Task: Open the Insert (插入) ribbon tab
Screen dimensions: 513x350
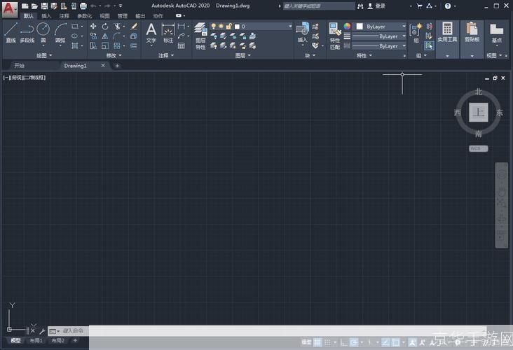Action: (x=46, y=15)
